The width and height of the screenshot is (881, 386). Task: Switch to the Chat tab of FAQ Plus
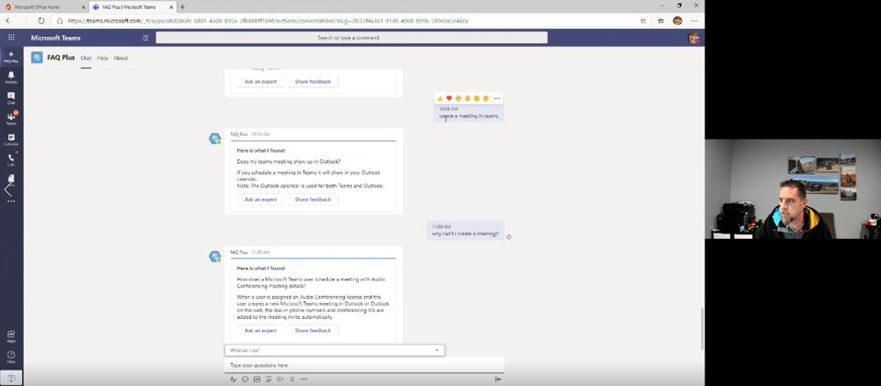pos(86,58)
